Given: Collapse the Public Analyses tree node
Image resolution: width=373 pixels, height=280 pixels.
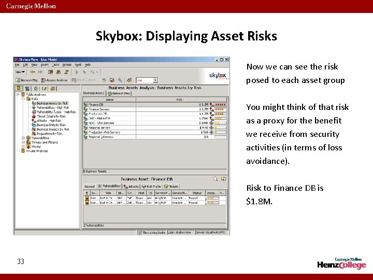Looking at the screenshot, I should point(18,94).
